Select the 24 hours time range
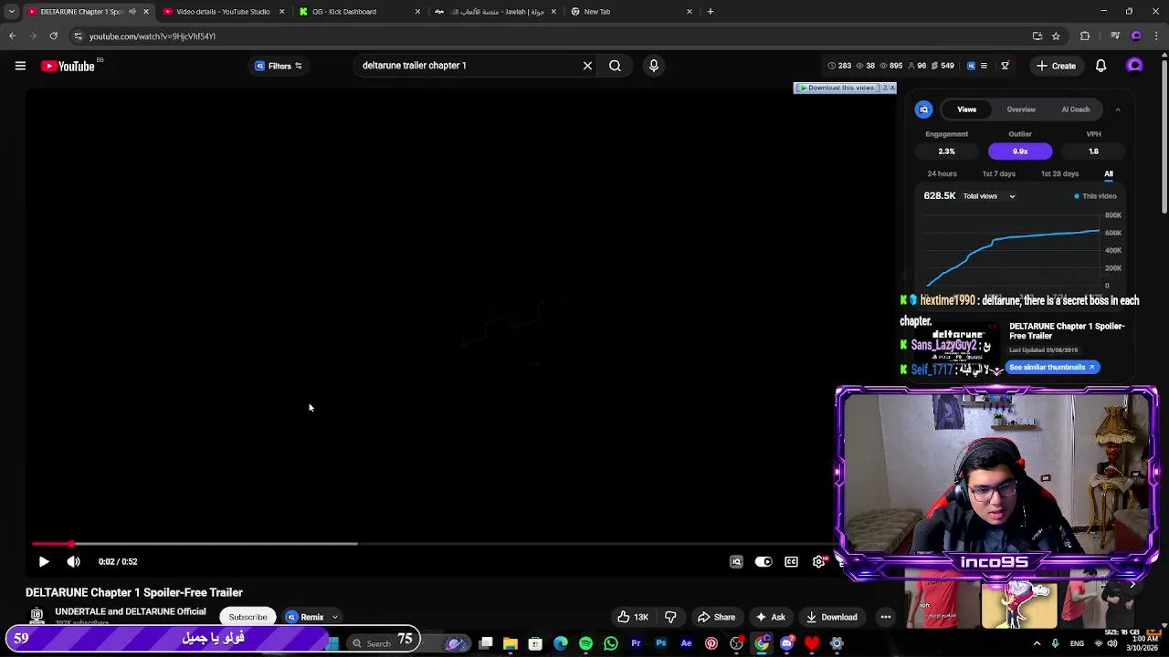 pos(942,174)
